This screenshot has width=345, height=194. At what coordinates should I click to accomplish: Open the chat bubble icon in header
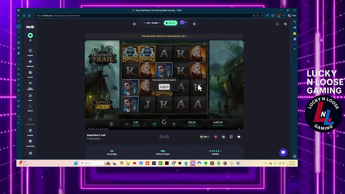coord(285,24)
